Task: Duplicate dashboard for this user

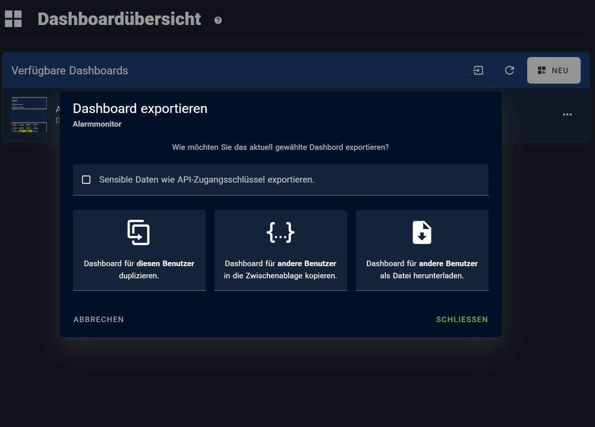Action: pos(139,250)
